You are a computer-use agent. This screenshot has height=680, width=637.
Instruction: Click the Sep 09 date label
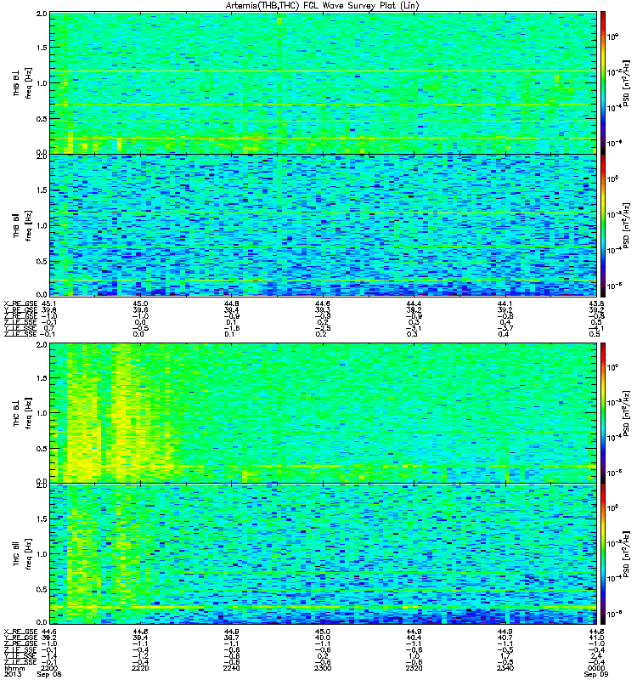[x=596, y=674]
